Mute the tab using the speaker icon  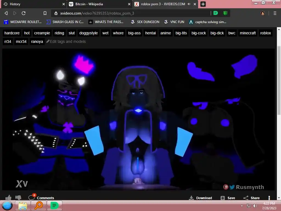pyautogui.click(x=189, y=4)
